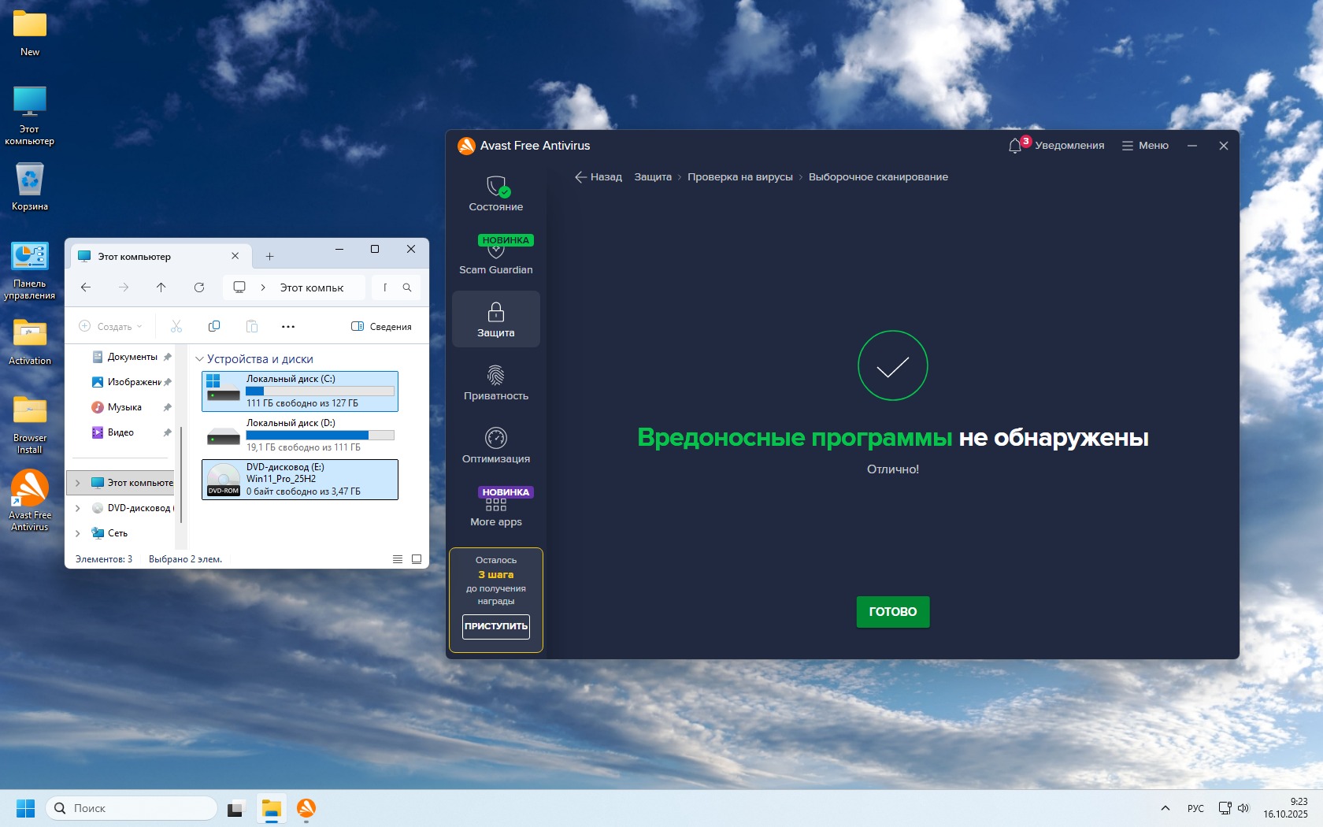Switch Explorer to details list view
This screenshot has width=1323, height=827.
(398, 559)
